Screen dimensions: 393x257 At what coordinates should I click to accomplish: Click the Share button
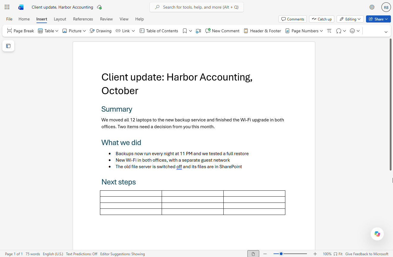(378, 19)
